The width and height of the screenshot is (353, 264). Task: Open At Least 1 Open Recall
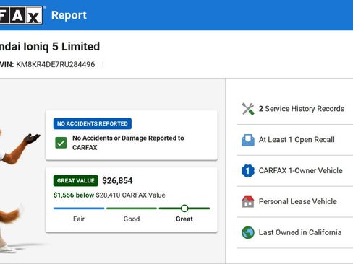click(x=295, y=140)
